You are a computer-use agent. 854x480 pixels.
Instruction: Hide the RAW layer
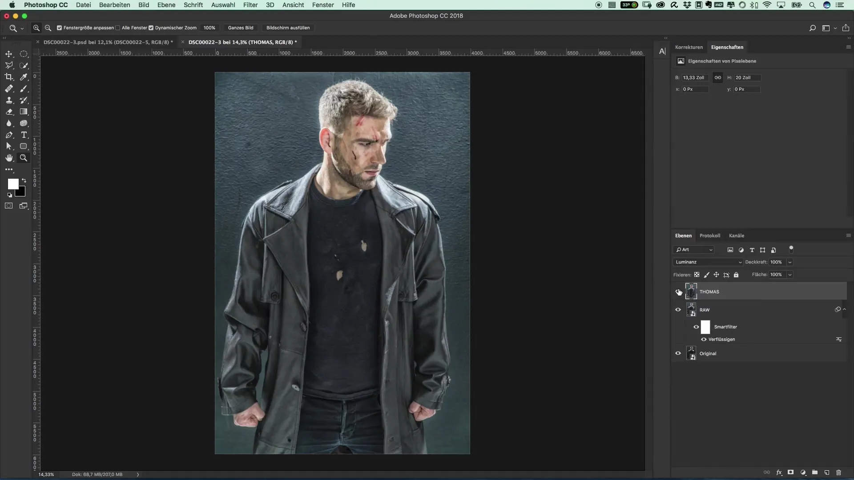point(678,310)
